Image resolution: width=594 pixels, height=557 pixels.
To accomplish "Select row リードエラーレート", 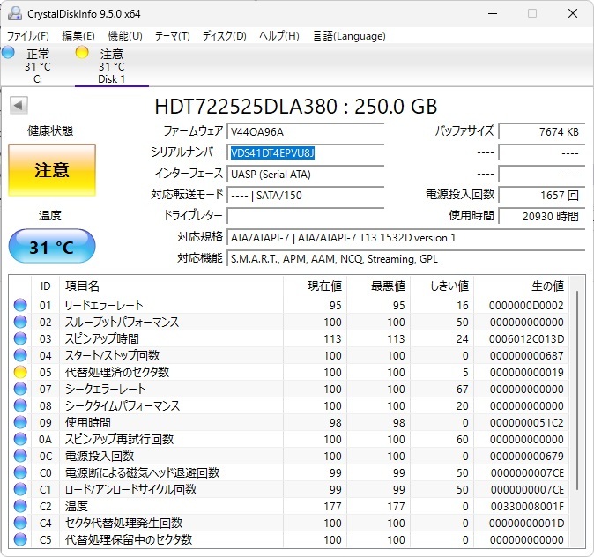I will [x=288, y=305].
